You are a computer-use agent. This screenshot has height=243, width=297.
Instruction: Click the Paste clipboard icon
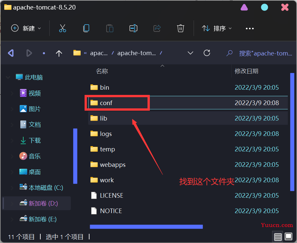[x=110, y=28]
